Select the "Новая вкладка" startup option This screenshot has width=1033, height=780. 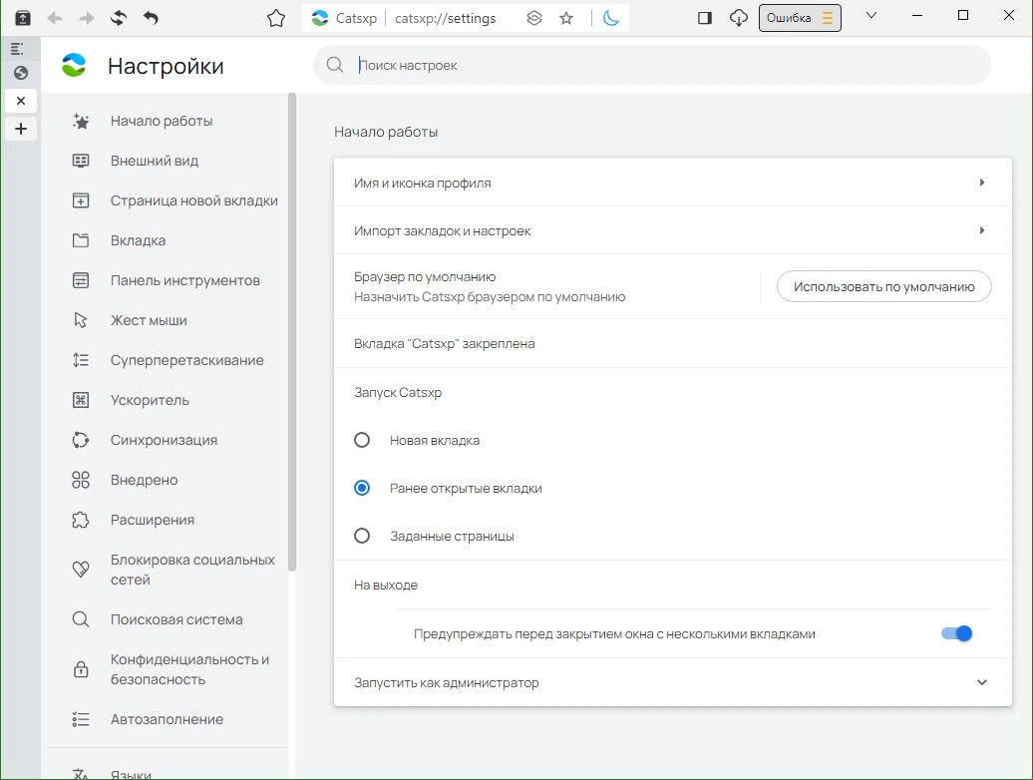coord(362,440)
